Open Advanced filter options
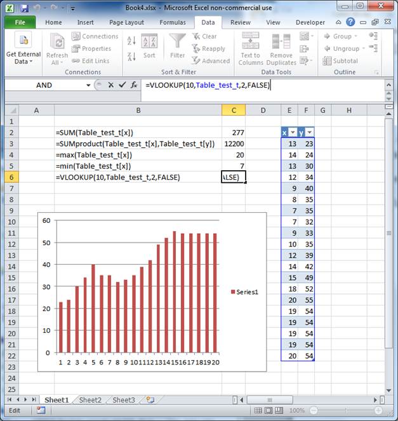This screenshot has width=398, height=421. click(211, 61)
